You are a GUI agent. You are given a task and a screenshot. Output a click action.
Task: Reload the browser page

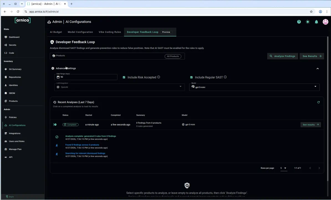coord(18,12)
